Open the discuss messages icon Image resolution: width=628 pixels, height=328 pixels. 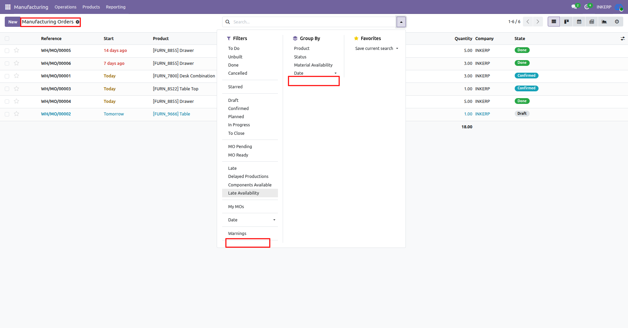575,7
